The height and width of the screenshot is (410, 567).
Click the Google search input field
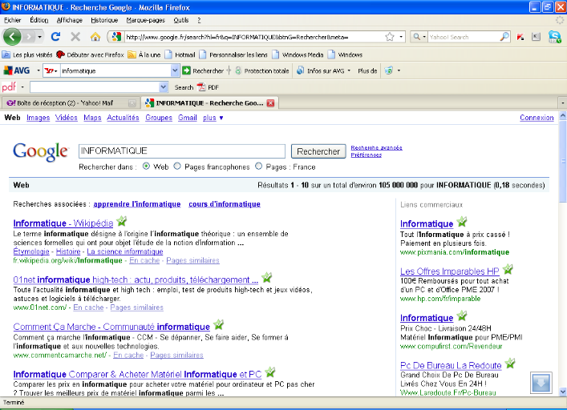pos(182,151)
